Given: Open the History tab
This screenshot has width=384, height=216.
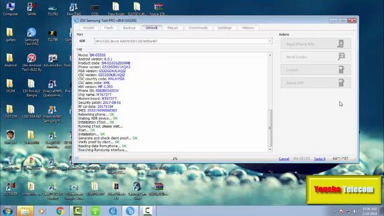Looking at the screenshot, I should [x=248, y=28].
